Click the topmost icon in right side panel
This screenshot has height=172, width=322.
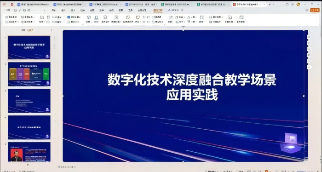(309, 37)
